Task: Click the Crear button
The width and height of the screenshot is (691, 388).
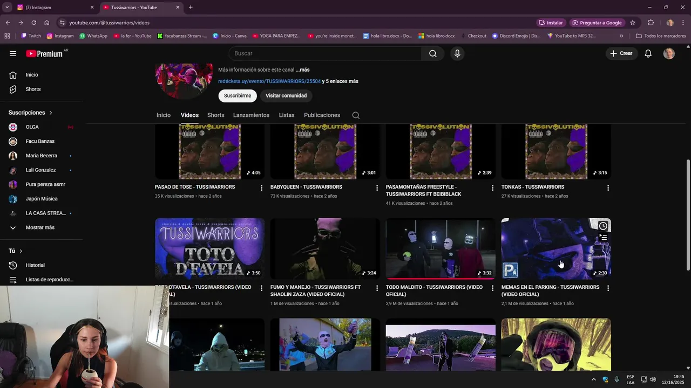Action: [x=621, y=53]
